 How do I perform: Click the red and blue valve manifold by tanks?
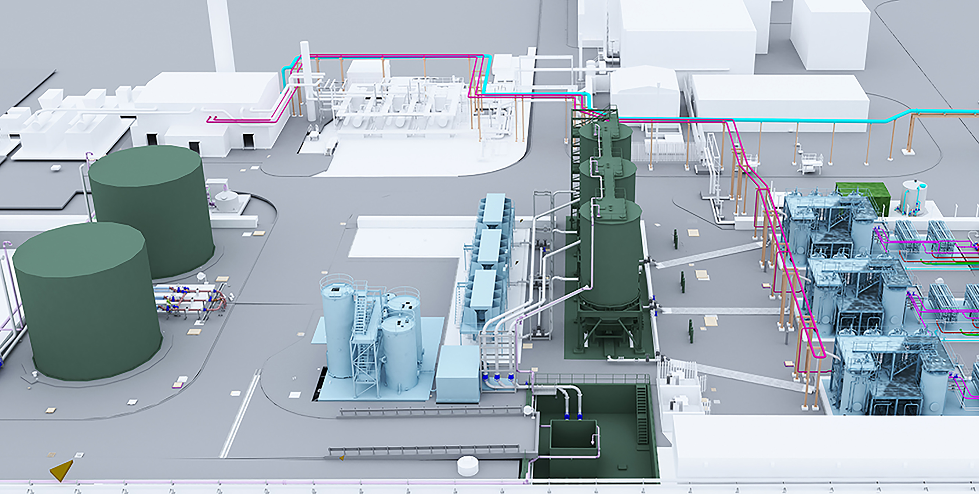[x=190, y=300]
